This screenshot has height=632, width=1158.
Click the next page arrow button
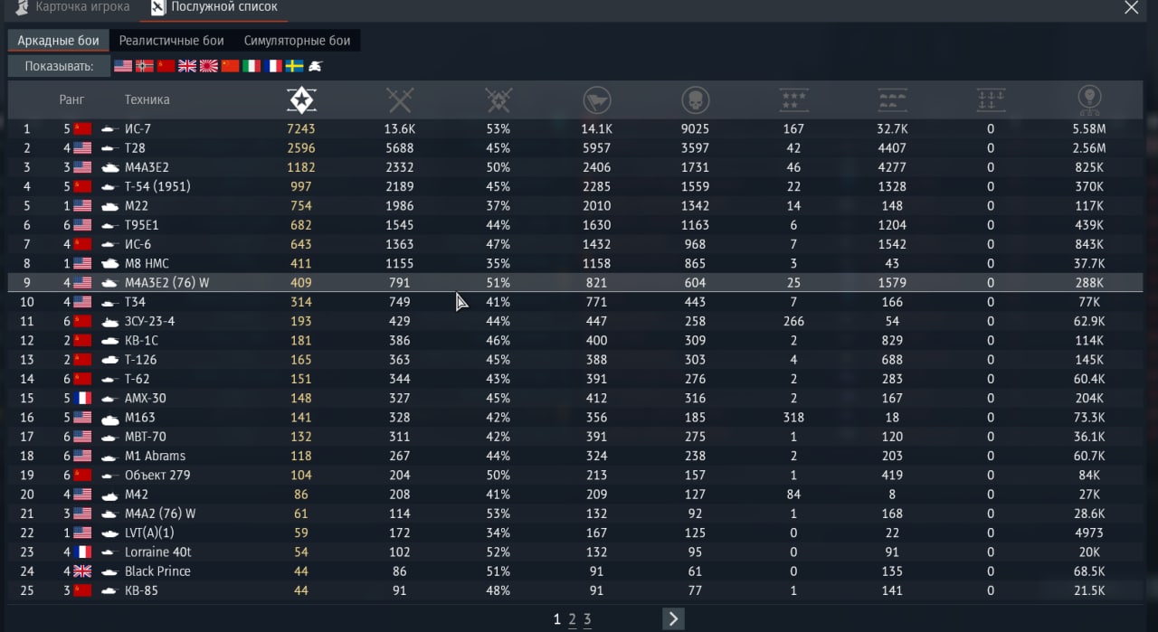[x=673, y=618]
